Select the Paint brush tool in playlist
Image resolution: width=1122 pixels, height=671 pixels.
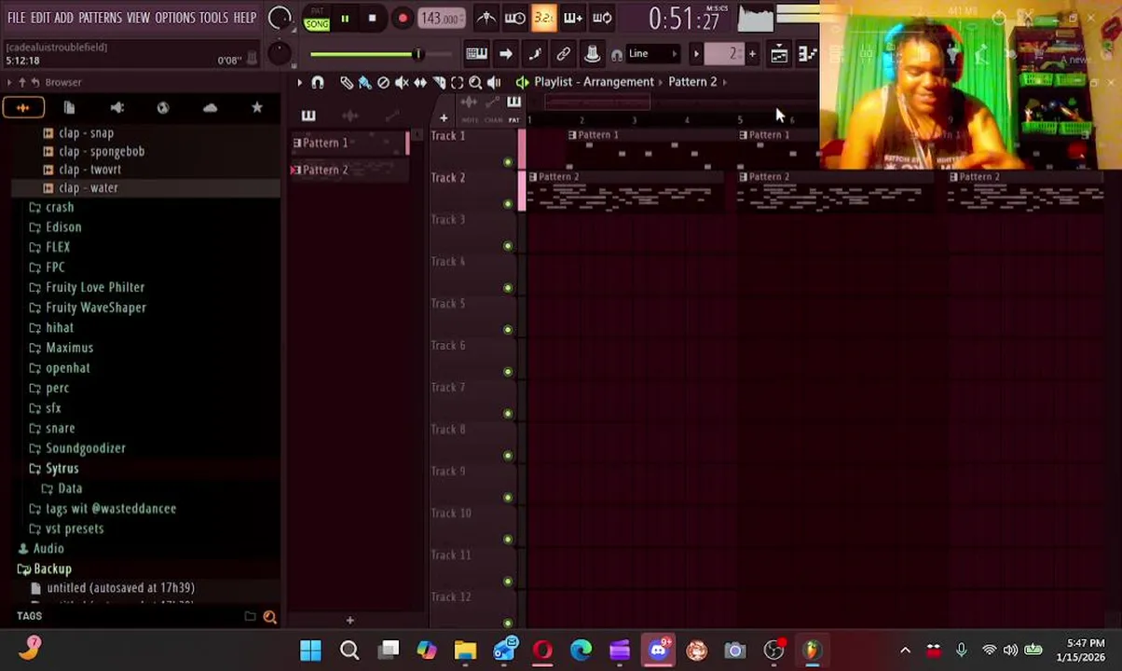pyautogui.click(x=364, y=82)
